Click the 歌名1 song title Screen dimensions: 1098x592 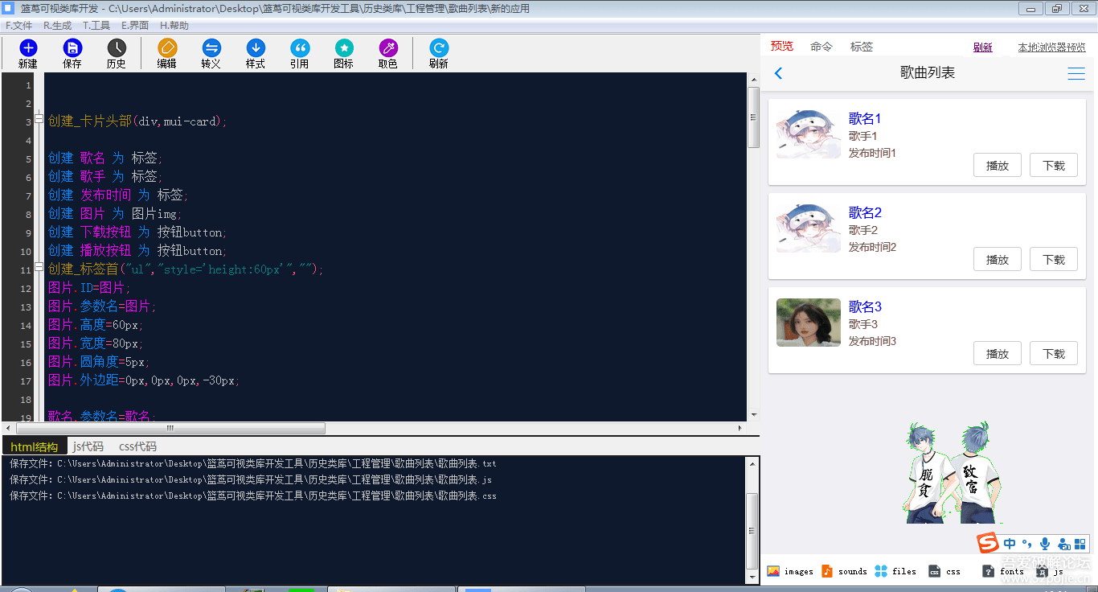coord(865,119)
